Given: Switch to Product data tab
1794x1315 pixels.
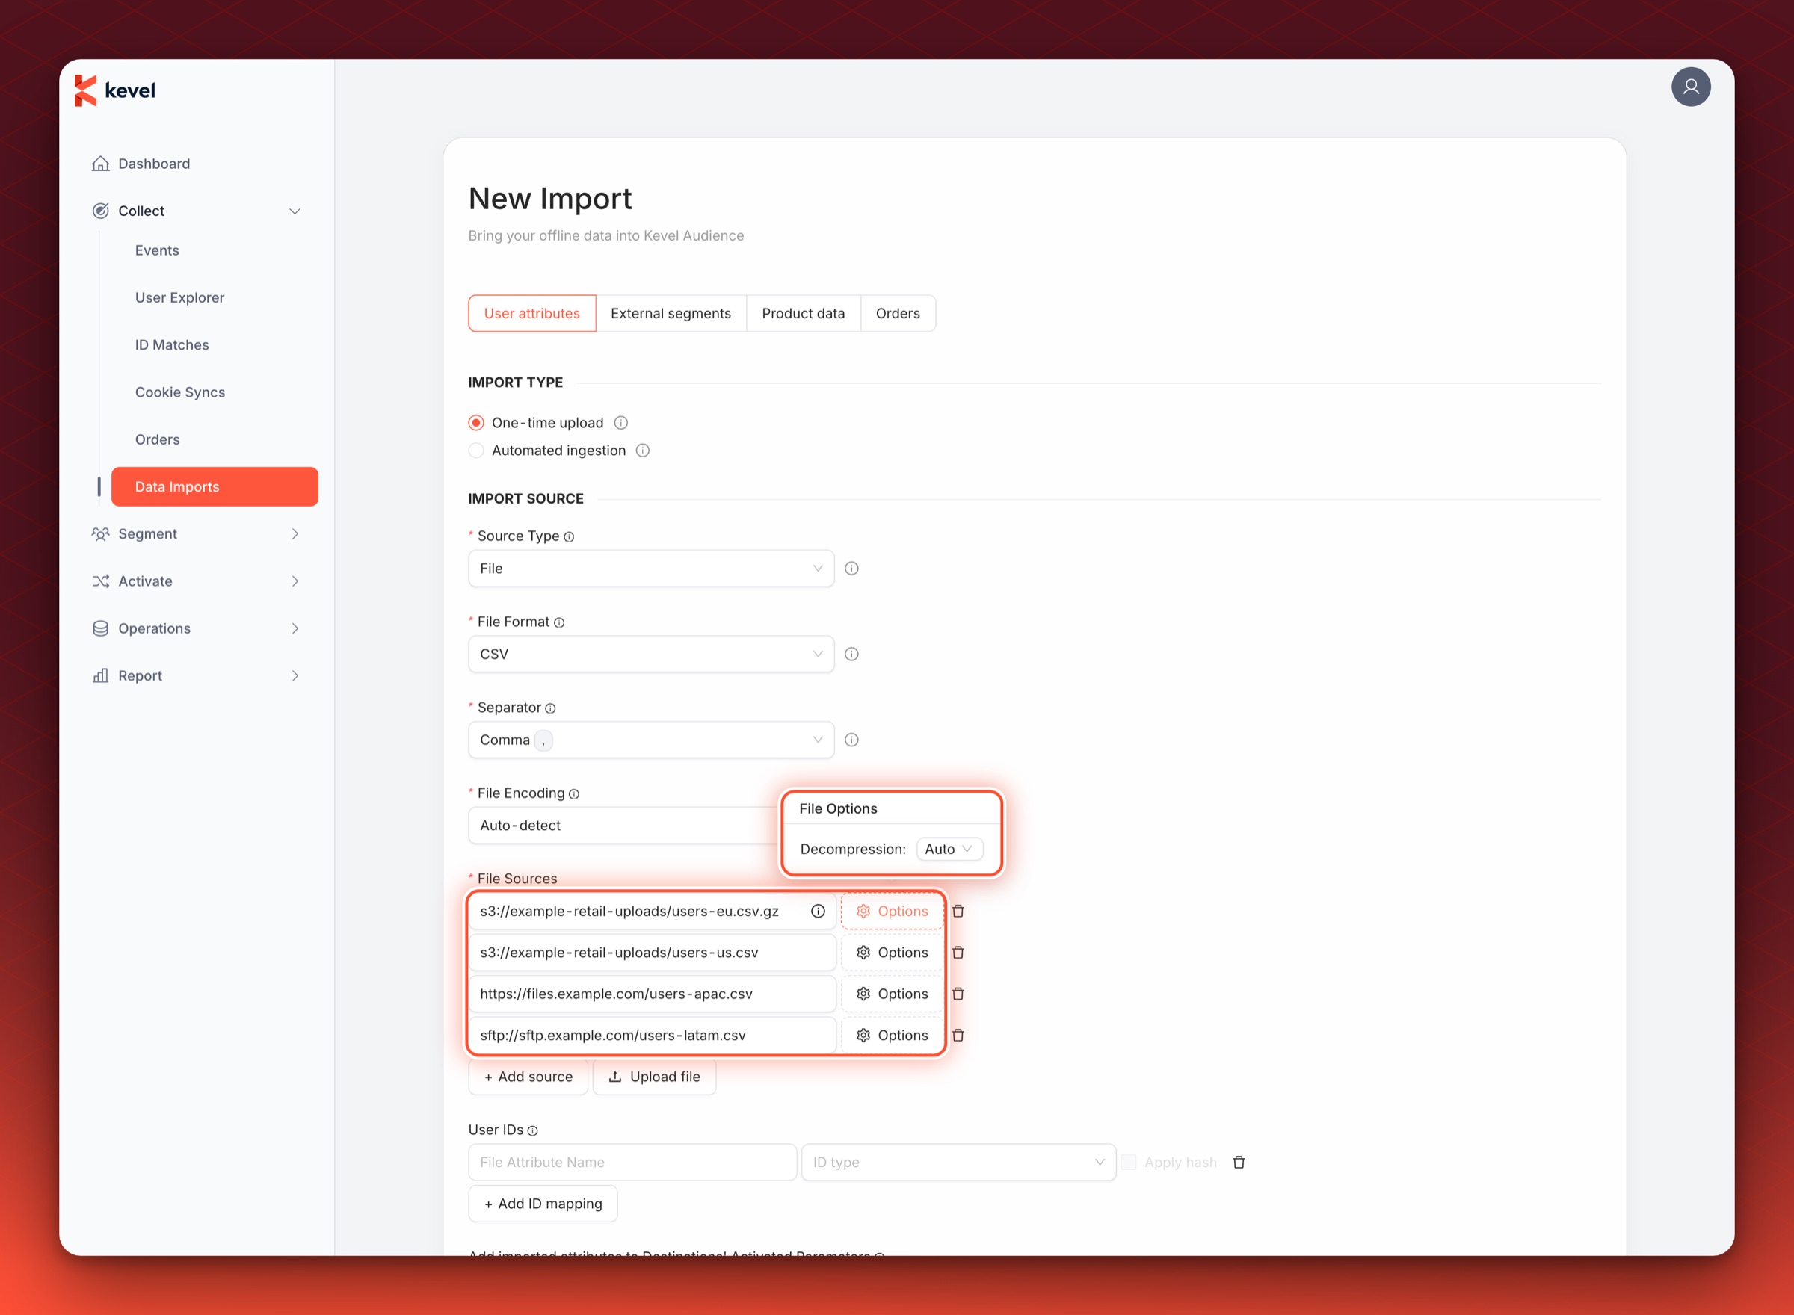Looking at the screenshot, I should pyautogui.click(x=803, y=314).
